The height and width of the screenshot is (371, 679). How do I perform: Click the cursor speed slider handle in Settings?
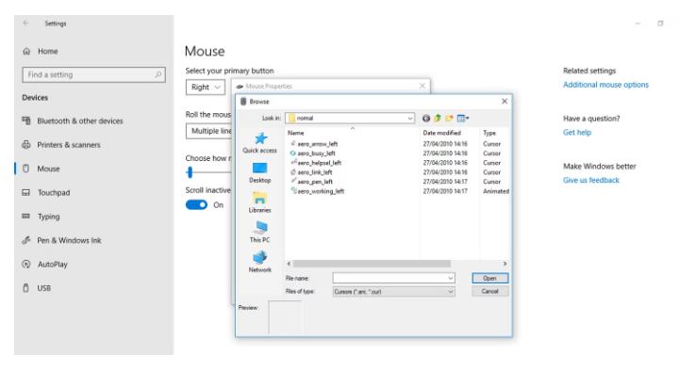coord(190,173)
